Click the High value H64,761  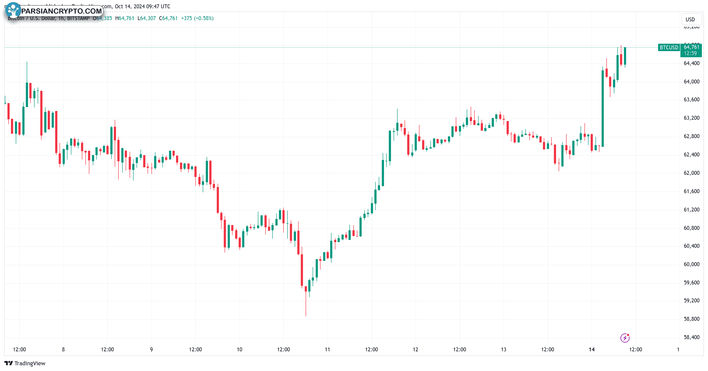pyautogui.click(x=125, y=18)
